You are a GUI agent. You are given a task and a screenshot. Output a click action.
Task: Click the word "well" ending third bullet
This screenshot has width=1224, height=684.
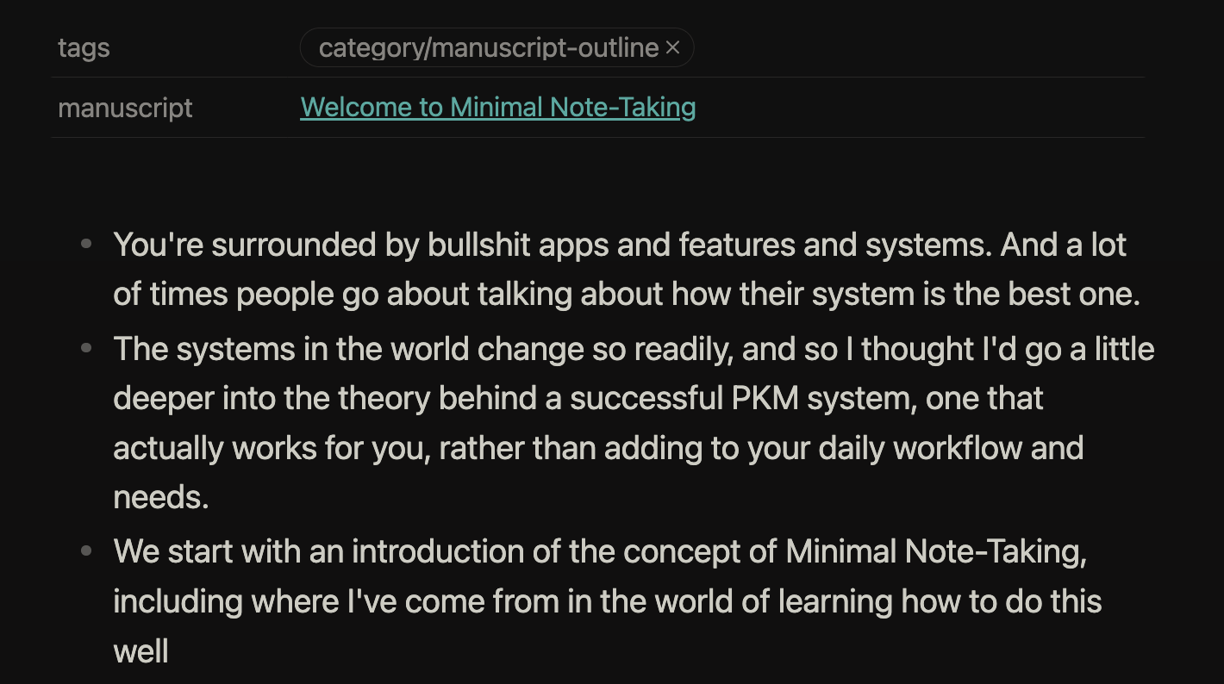click(x=141, y=651)
